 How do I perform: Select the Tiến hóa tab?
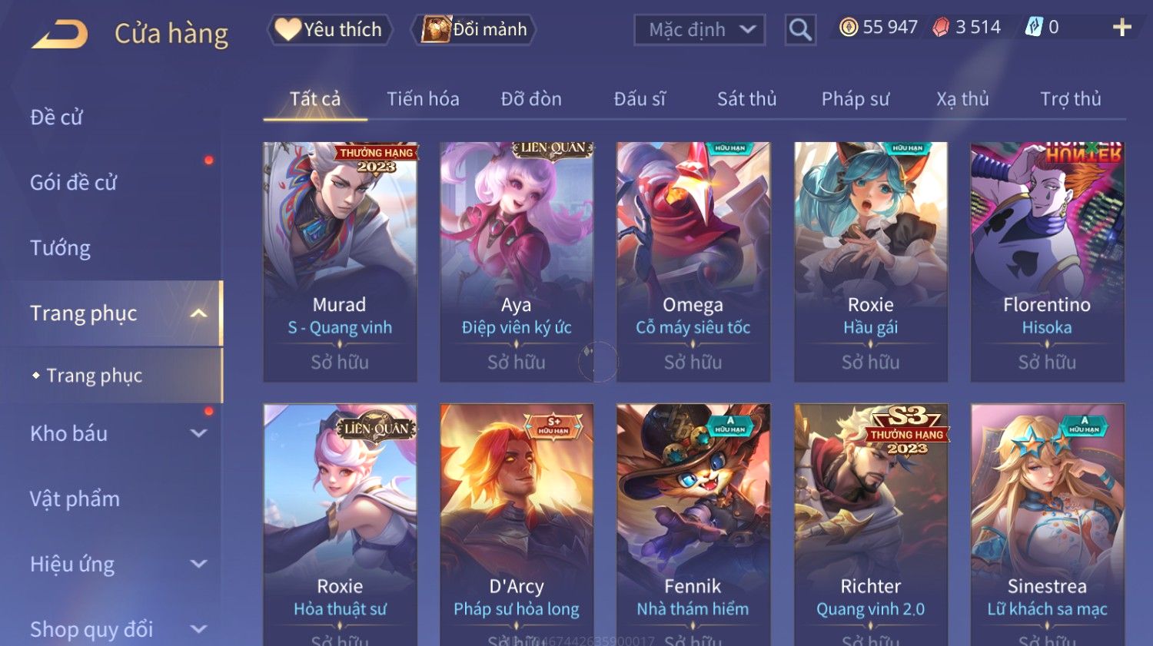tap(423, 99)
